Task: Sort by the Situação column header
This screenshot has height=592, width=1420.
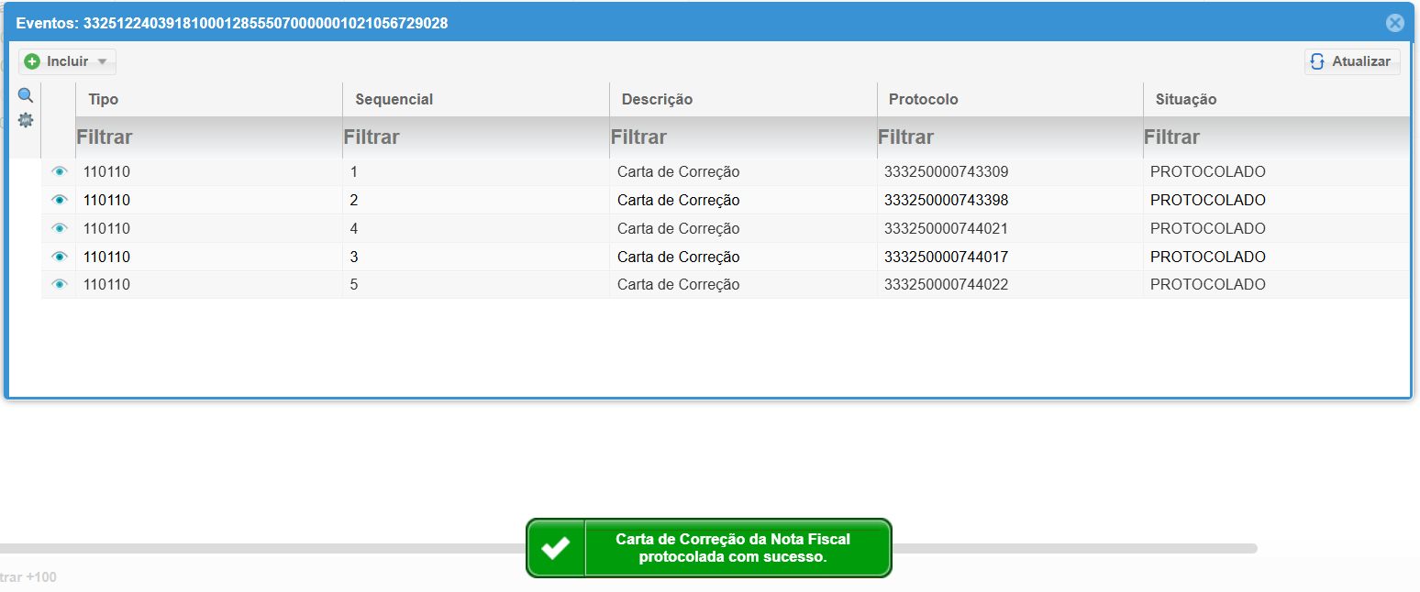Action: (x=1185, y=99)
